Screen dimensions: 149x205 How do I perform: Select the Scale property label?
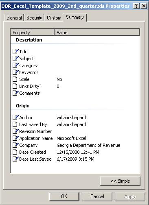24,79
